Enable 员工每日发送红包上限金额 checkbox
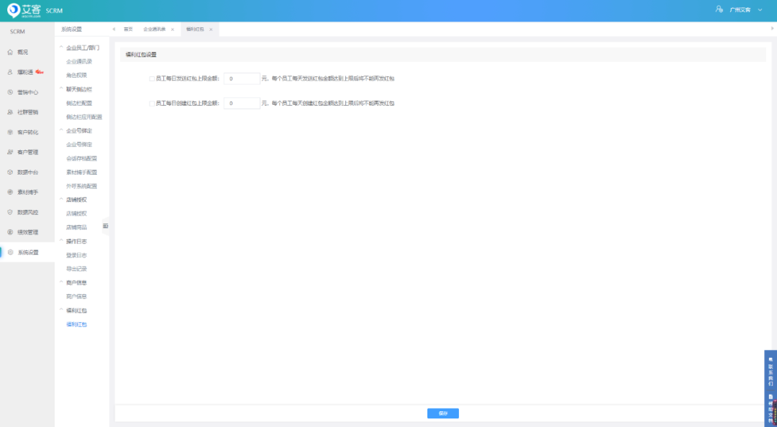Viewport: 777px width, 427px height. 151,78
